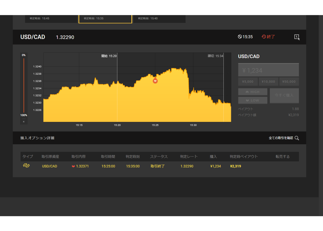The image size is (323, 231).
Task: Click the orange LOW marker on chart
Action: tap(155, 80)
